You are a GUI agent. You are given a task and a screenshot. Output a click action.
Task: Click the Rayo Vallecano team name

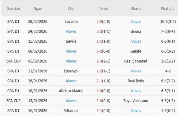click(x=136, y=101)
